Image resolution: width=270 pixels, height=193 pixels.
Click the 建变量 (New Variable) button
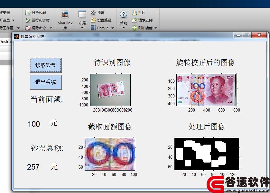5,13
